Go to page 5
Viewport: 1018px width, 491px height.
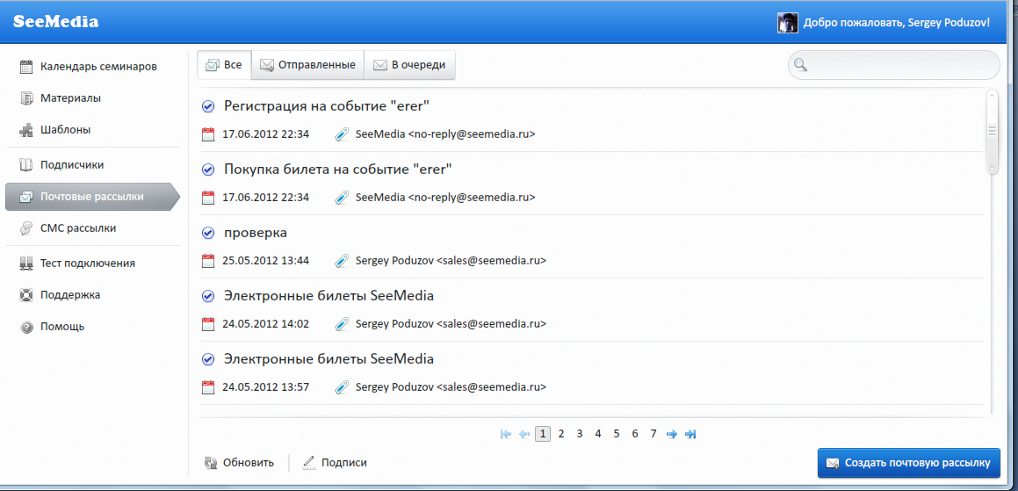(x=616, y=434)
